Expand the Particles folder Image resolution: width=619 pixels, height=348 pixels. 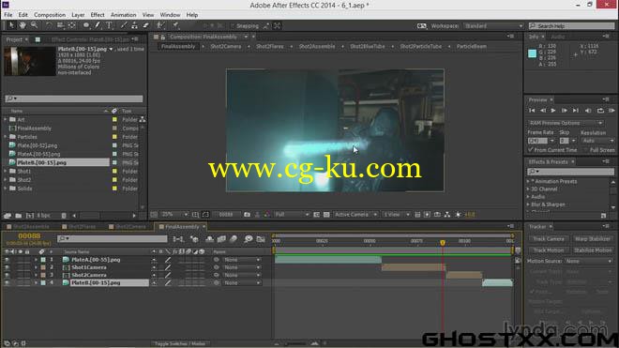tap(5, 137)
